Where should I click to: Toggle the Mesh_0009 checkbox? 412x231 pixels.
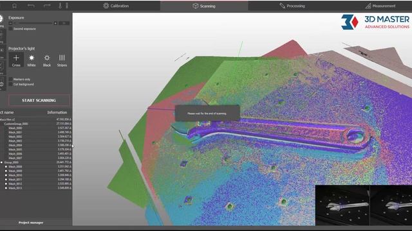(x=6, y=171)
